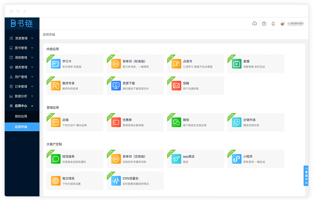Expand the 订单管理 menu chevron
Viewport: 313px width, 201px height.
32,87
